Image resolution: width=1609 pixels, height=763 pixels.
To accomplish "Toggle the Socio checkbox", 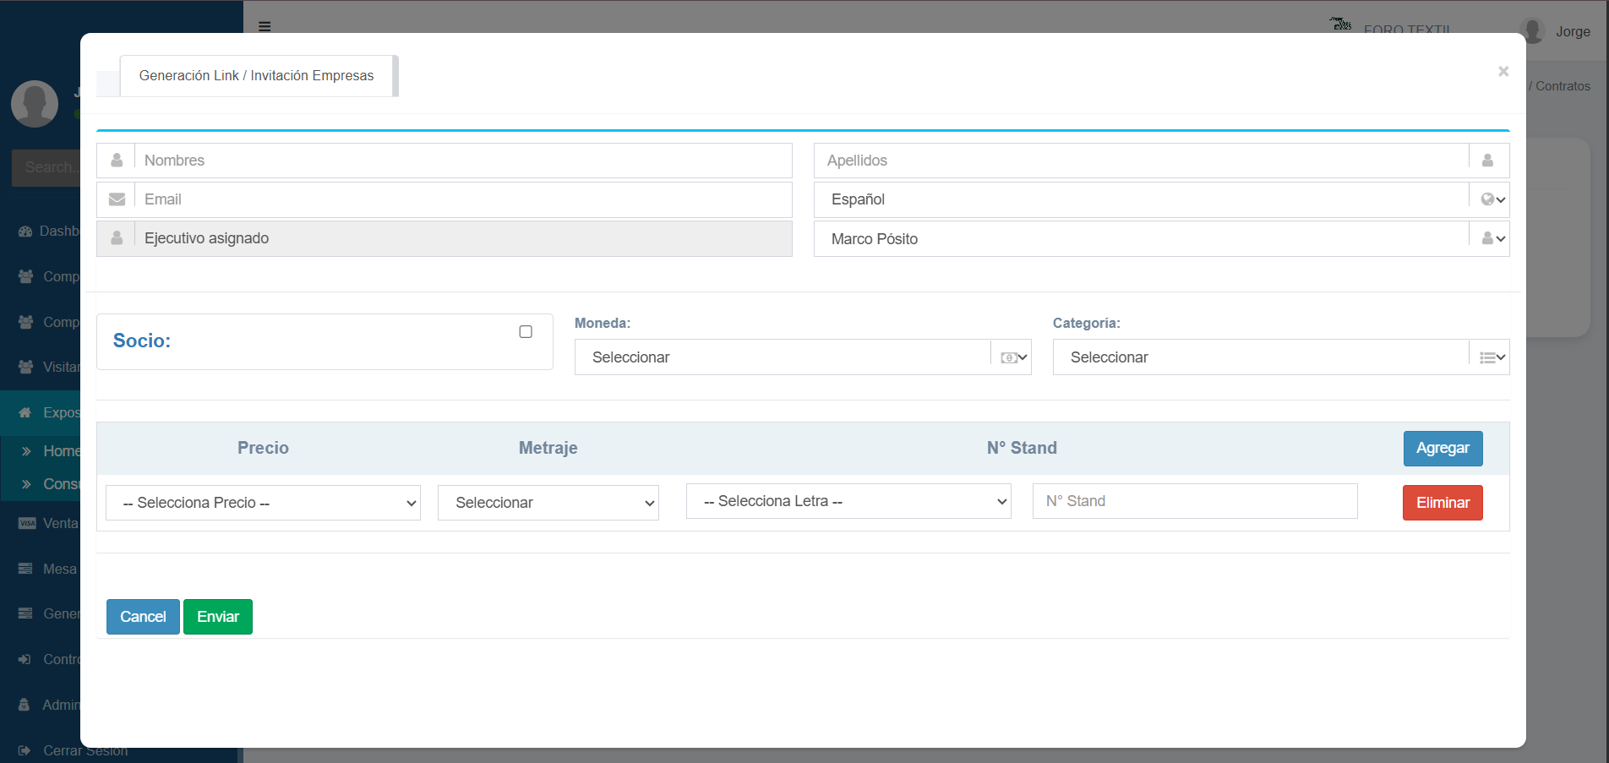I will [x=526, y=332].
